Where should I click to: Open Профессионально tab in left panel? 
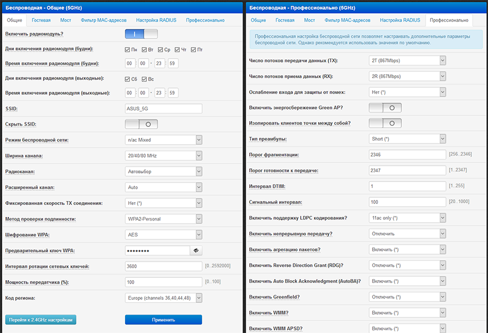point(205,20)
